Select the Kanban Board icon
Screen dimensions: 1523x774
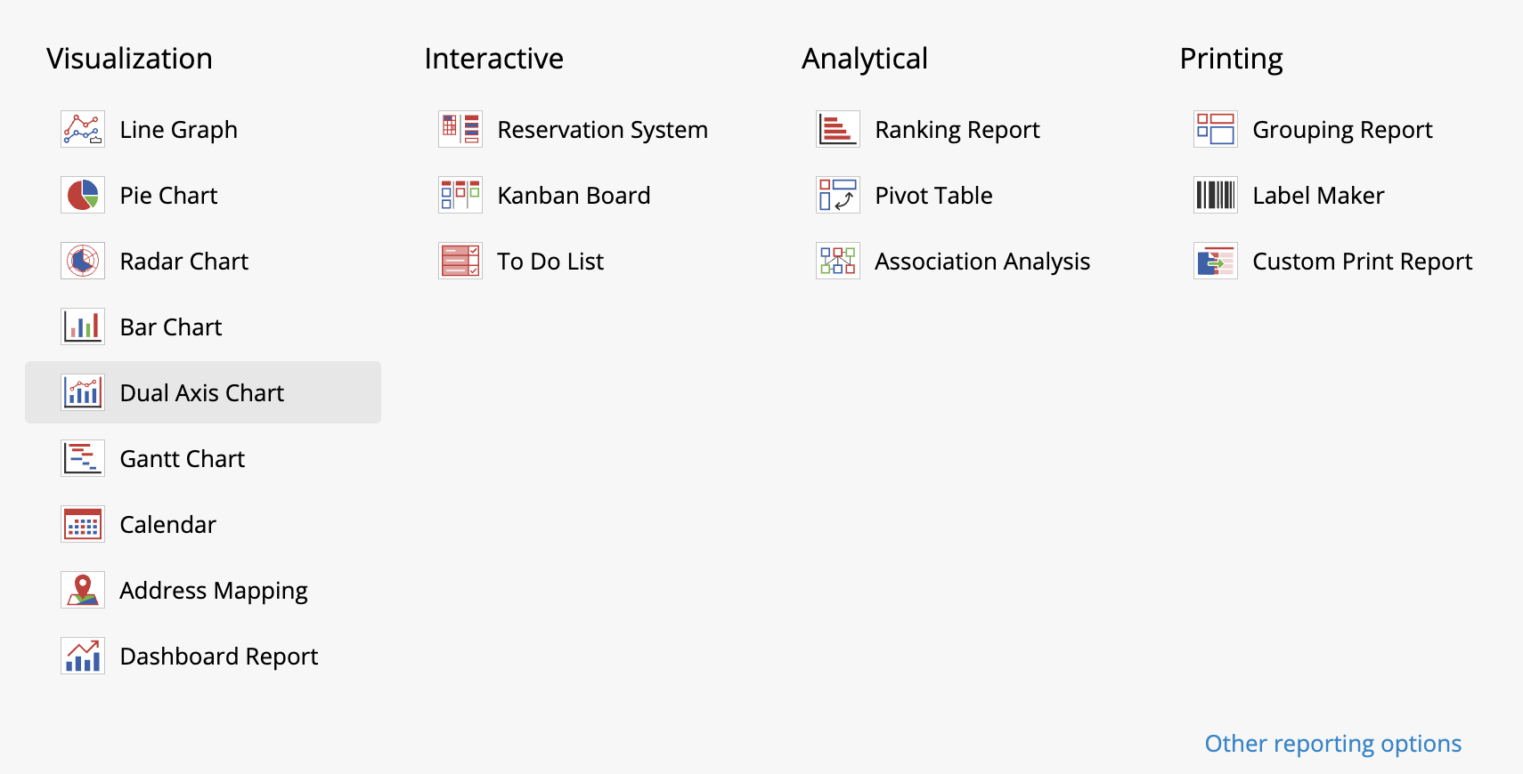(460, 195)
